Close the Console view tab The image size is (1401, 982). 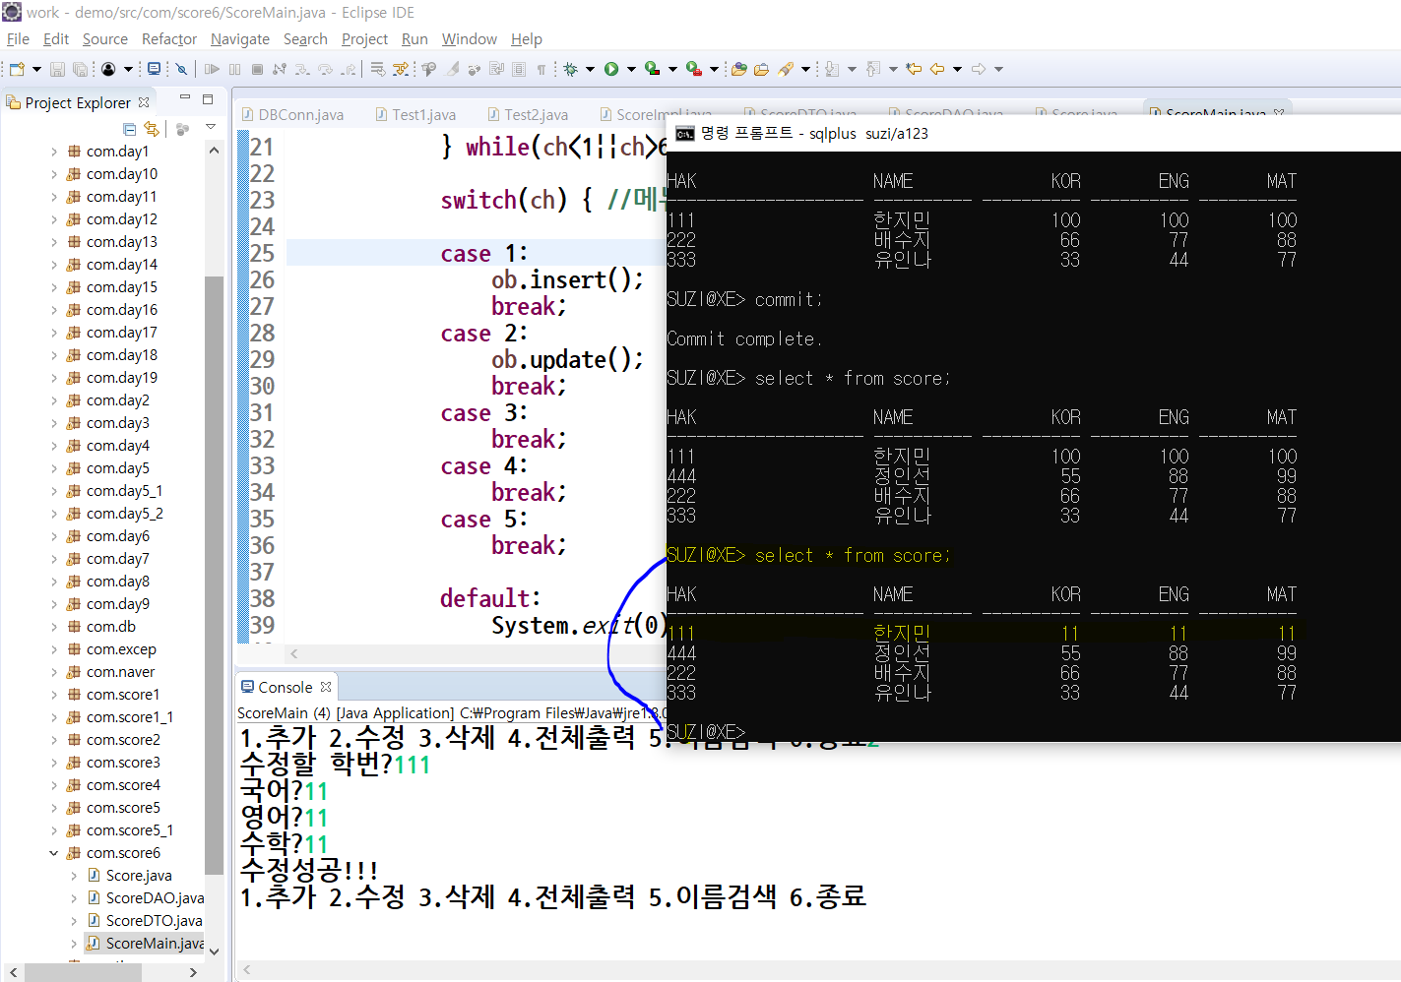326,687
